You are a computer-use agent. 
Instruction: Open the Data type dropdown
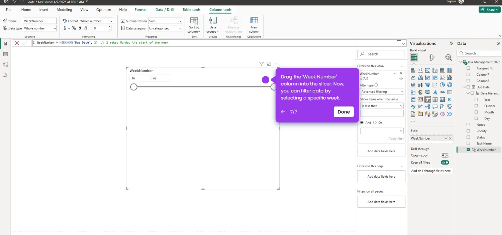[40, 28]
